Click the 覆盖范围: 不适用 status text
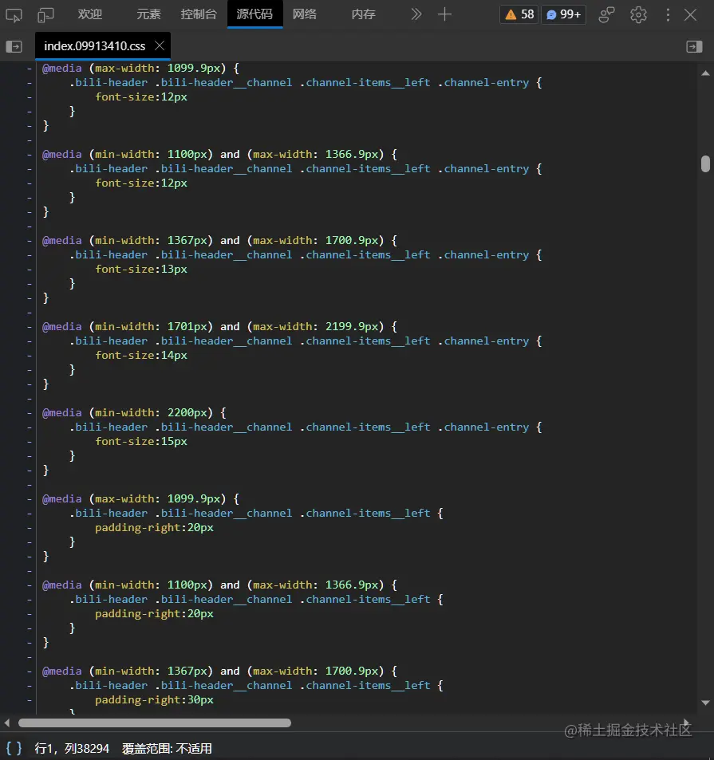714x760 pixels. [167, 748]
